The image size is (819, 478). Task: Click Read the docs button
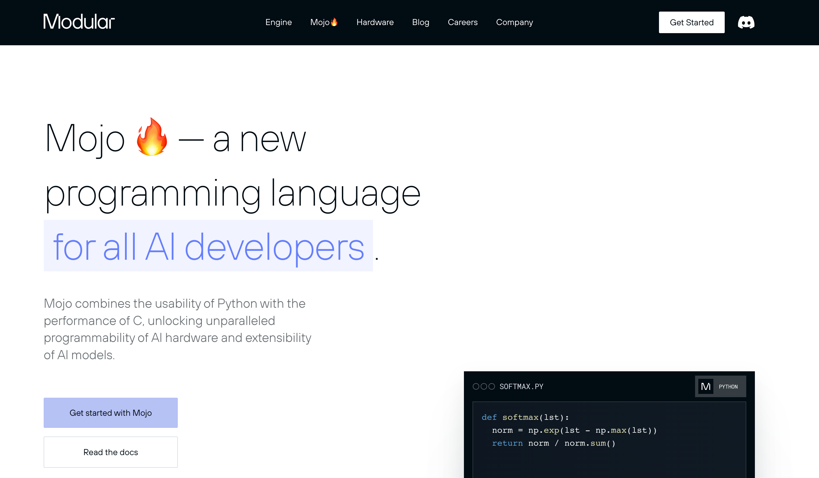tap(110, 452)
